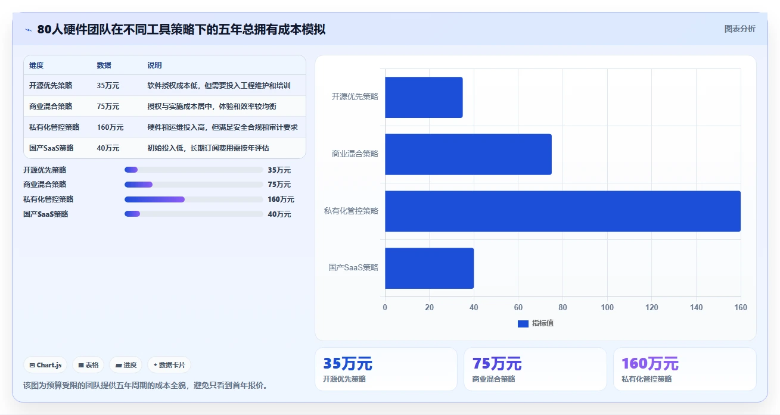Select the 数据卡片 tag chip
The width and height of the screenshot is (780, 415).
click(x=169, y=365)
